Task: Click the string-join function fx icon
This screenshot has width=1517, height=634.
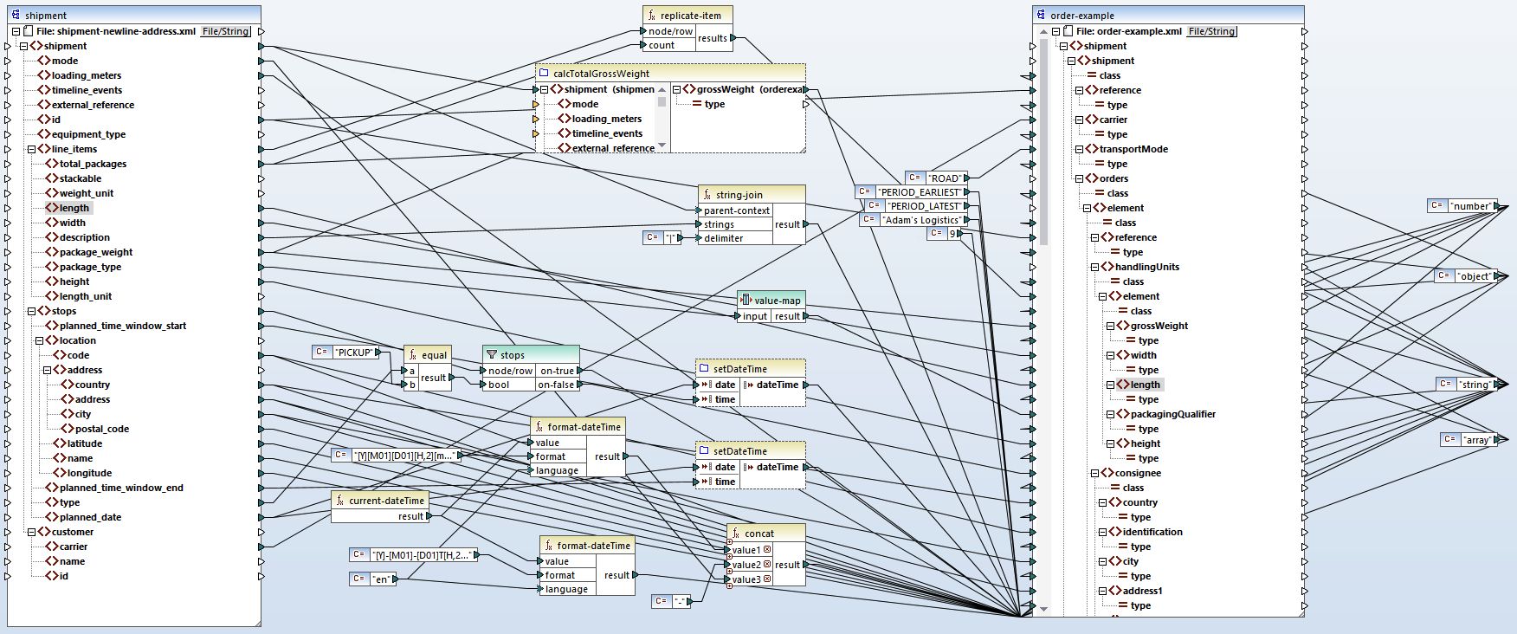Action: pyautogui.click(x=707, y=195)
